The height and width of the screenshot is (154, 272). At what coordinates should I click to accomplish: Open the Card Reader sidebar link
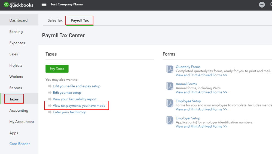[20, 144]
